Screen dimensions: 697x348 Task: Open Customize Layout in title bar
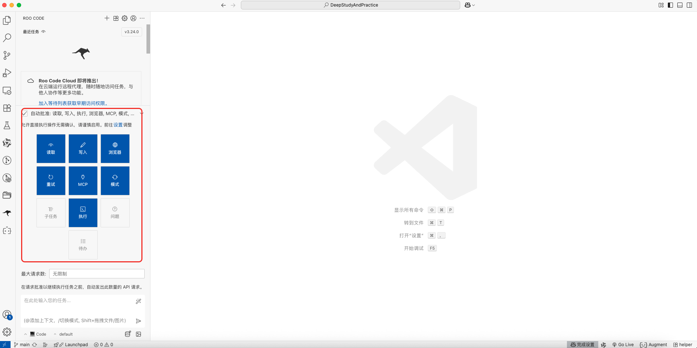click(x=661, y=5)
